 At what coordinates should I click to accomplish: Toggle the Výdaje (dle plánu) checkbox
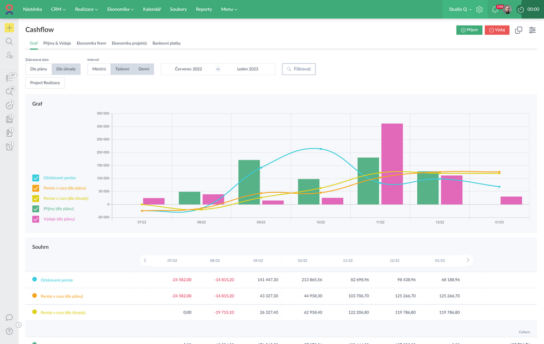pos(36,219)
